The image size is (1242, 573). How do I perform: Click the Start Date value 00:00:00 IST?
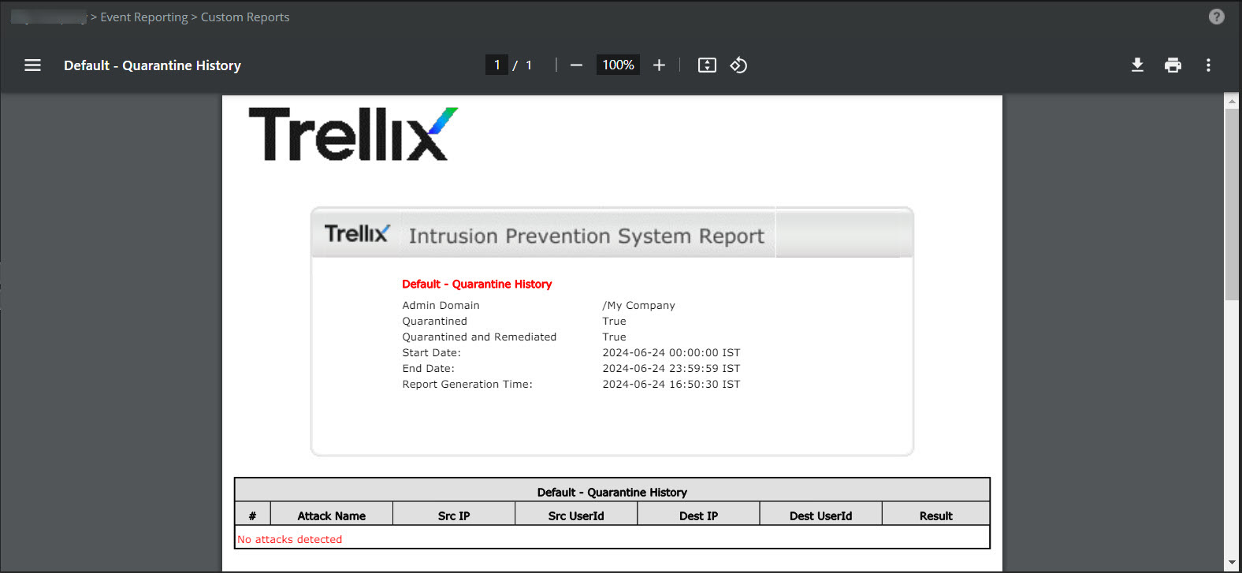point(671,353)
